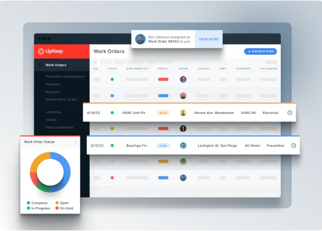Image resolution: width=322 pixels, height=231 pixels.
Task: Open clock icon on Bearings Fix row
Action: (x=294, y=145)
